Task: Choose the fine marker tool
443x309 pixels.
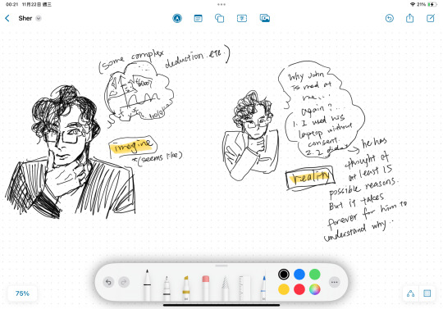Action: click(x=167, y=288)
